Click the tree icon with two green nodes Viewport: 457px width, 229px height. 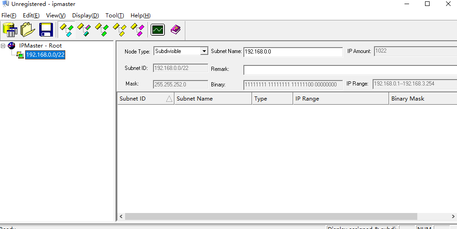102,30
